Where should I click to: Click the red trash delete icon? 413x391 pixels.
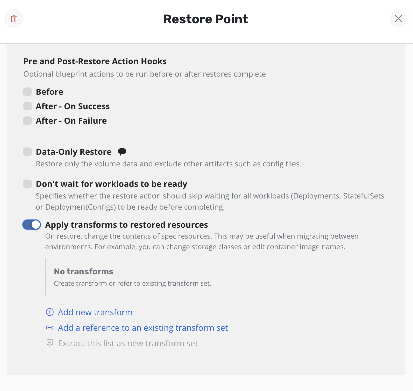(x=14, y=19)
